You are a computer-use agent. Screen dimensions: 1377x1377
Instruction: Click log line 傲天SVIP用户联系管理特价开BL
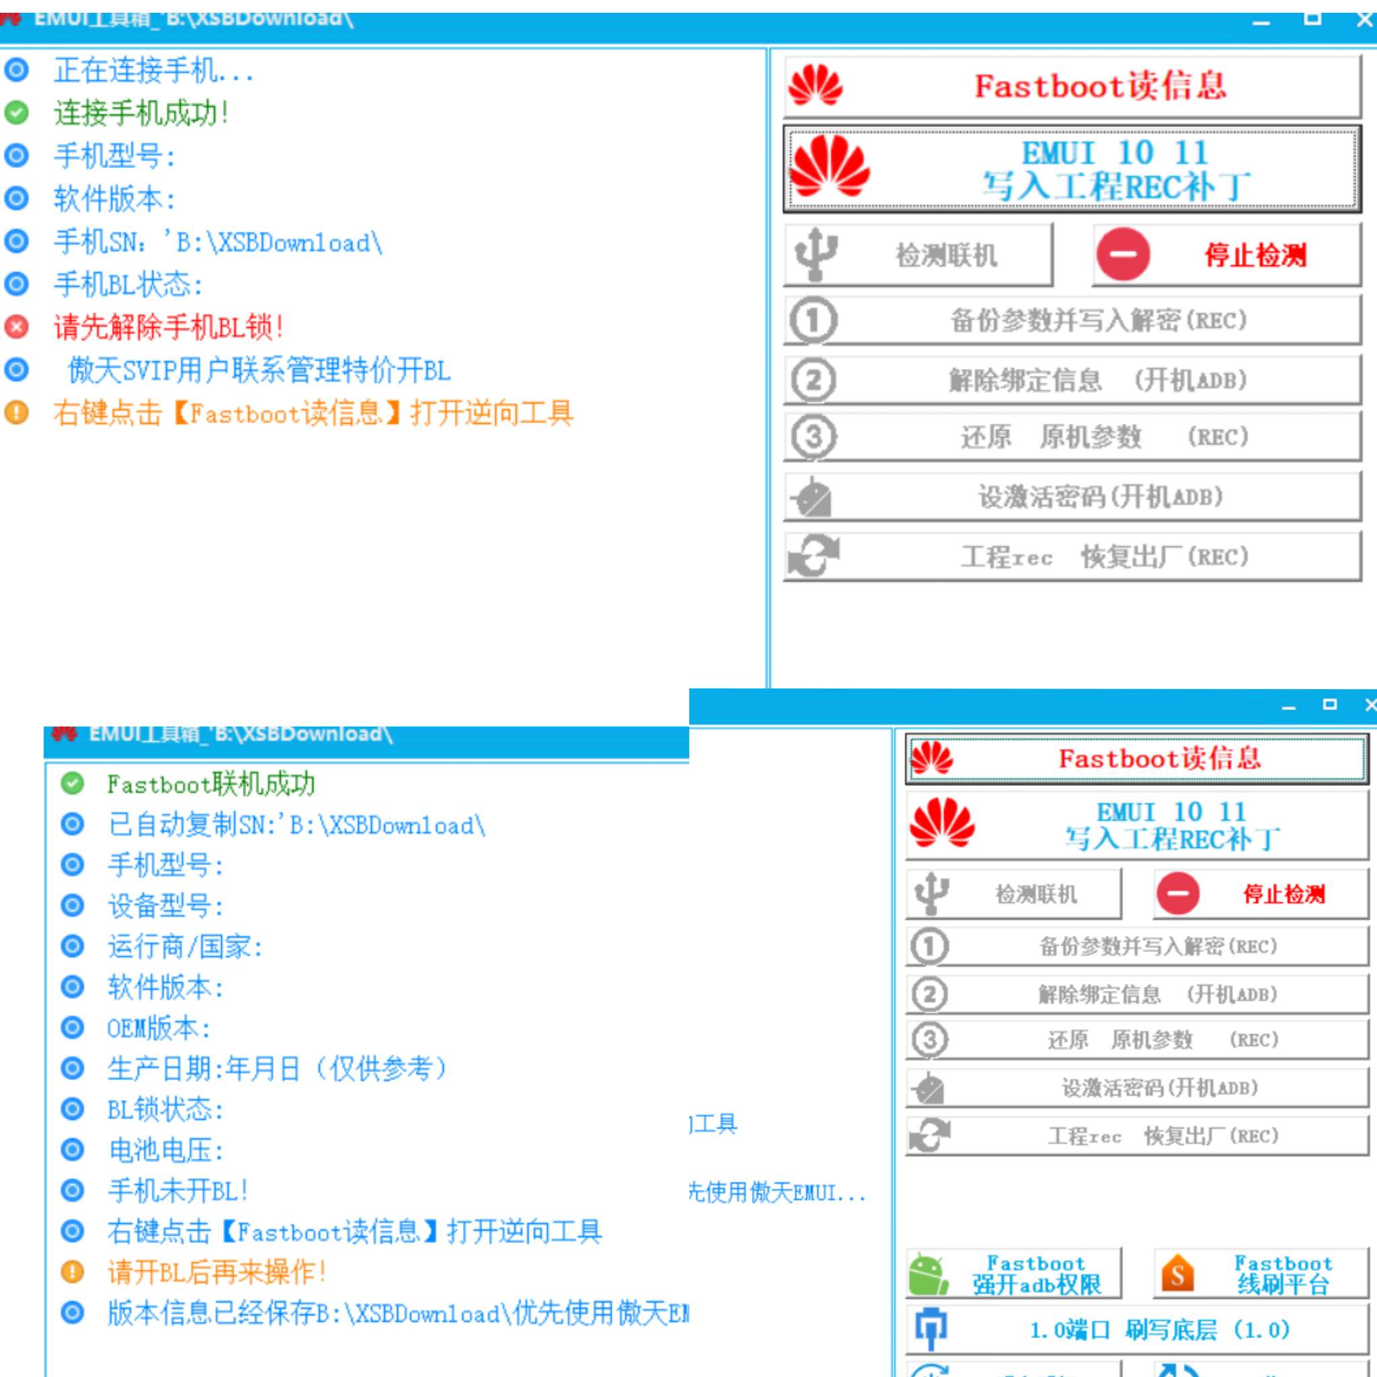(x=260, y=370)
